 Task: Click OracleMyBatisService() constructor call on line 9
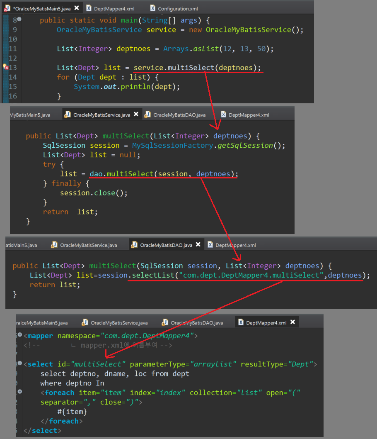point(253,29)
